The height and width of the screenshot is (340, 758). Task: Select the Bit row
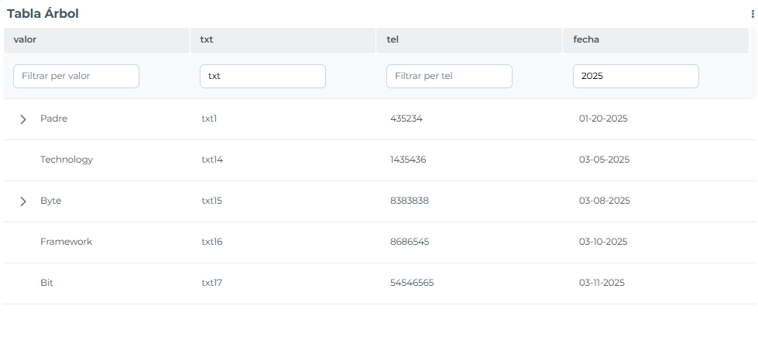376,283
